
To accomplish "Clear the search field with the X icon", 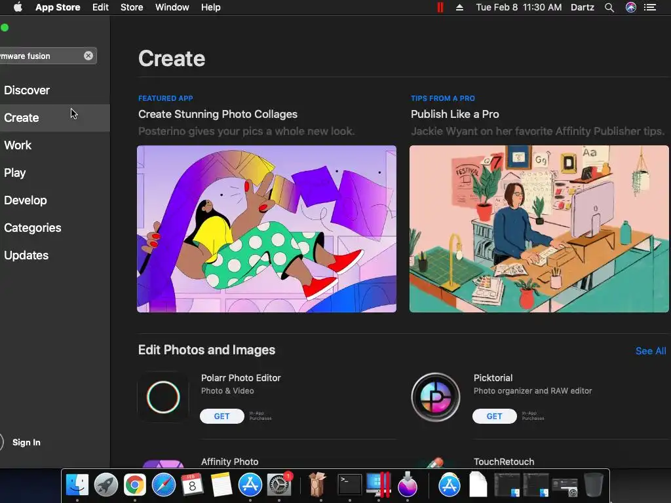I will click(88, 56).
